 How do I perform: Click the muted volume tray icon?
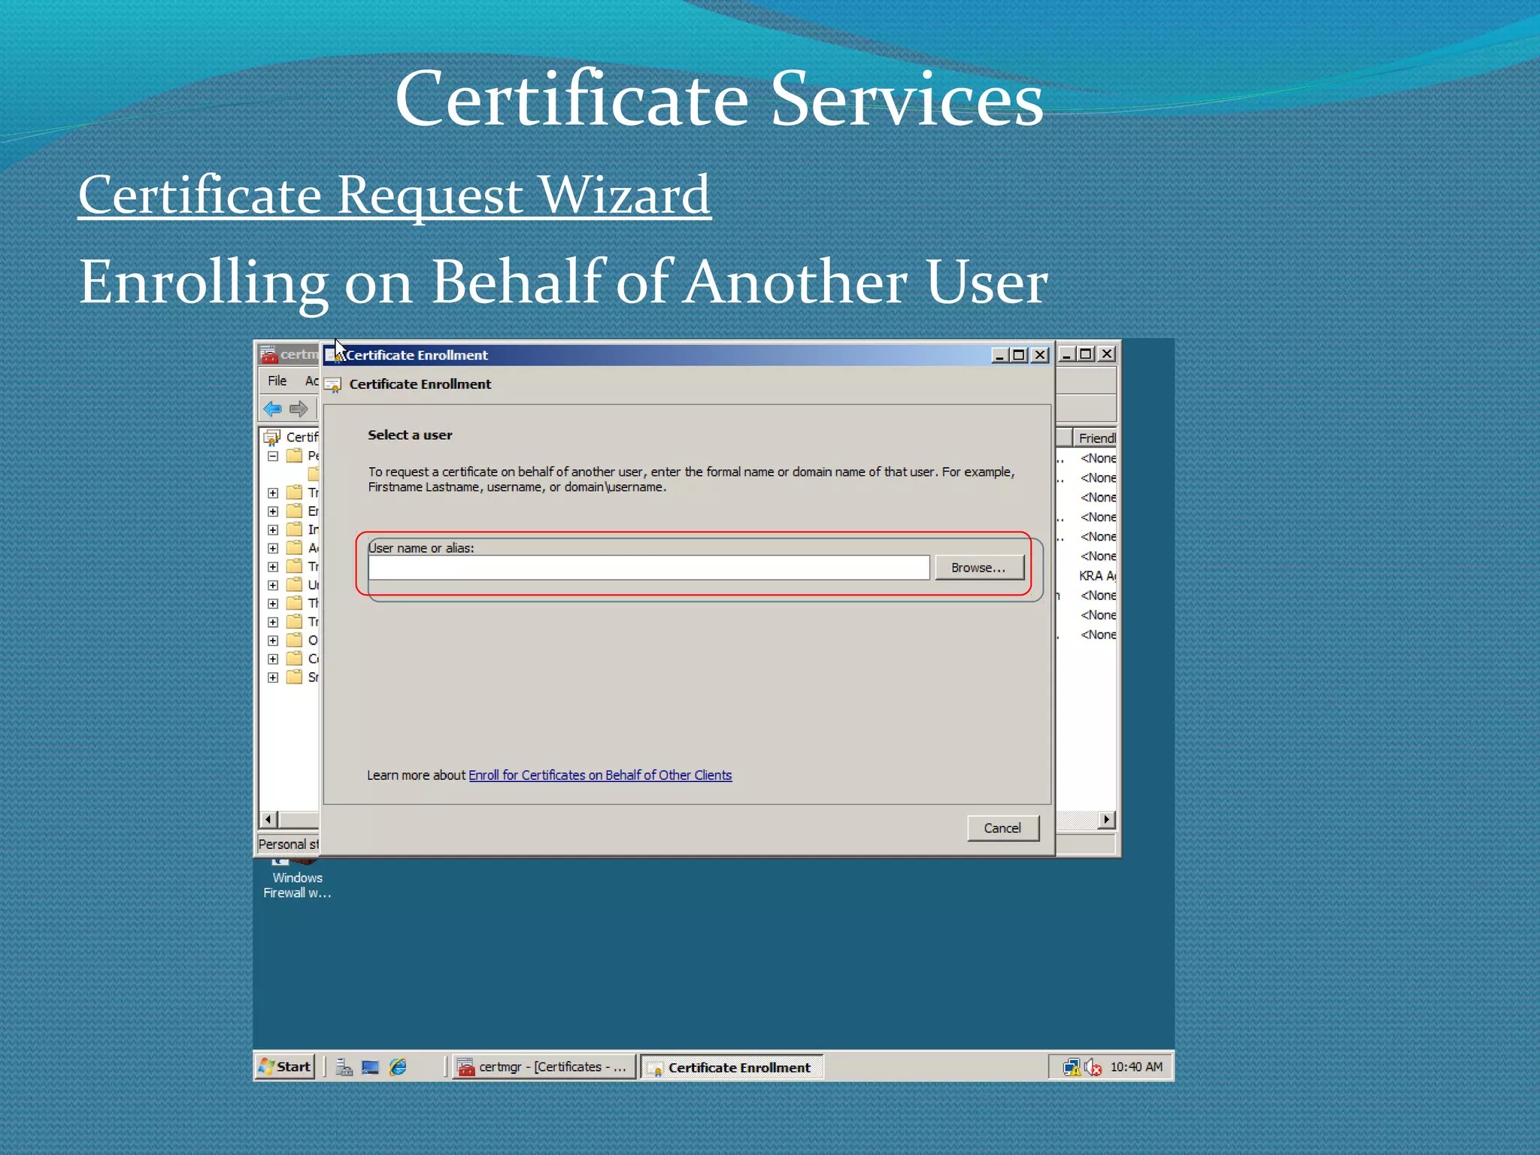click(1093, 1067)
